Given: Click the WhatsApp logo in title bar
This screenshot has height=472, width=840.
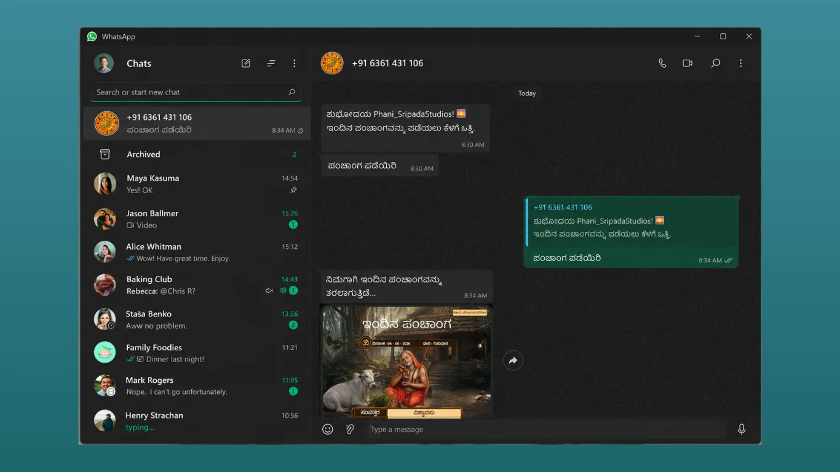Looking at the screenshot, I should (x=92, y=36).
